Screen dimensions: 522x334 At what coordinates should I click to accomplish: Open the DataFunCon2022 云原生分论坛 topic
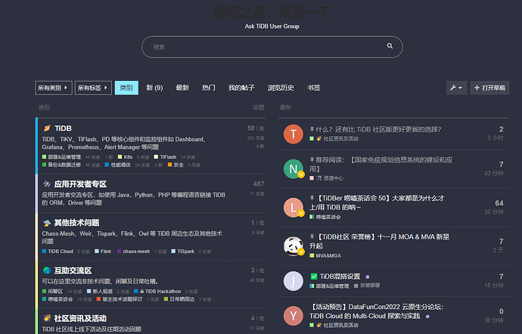tap(377, 311)
